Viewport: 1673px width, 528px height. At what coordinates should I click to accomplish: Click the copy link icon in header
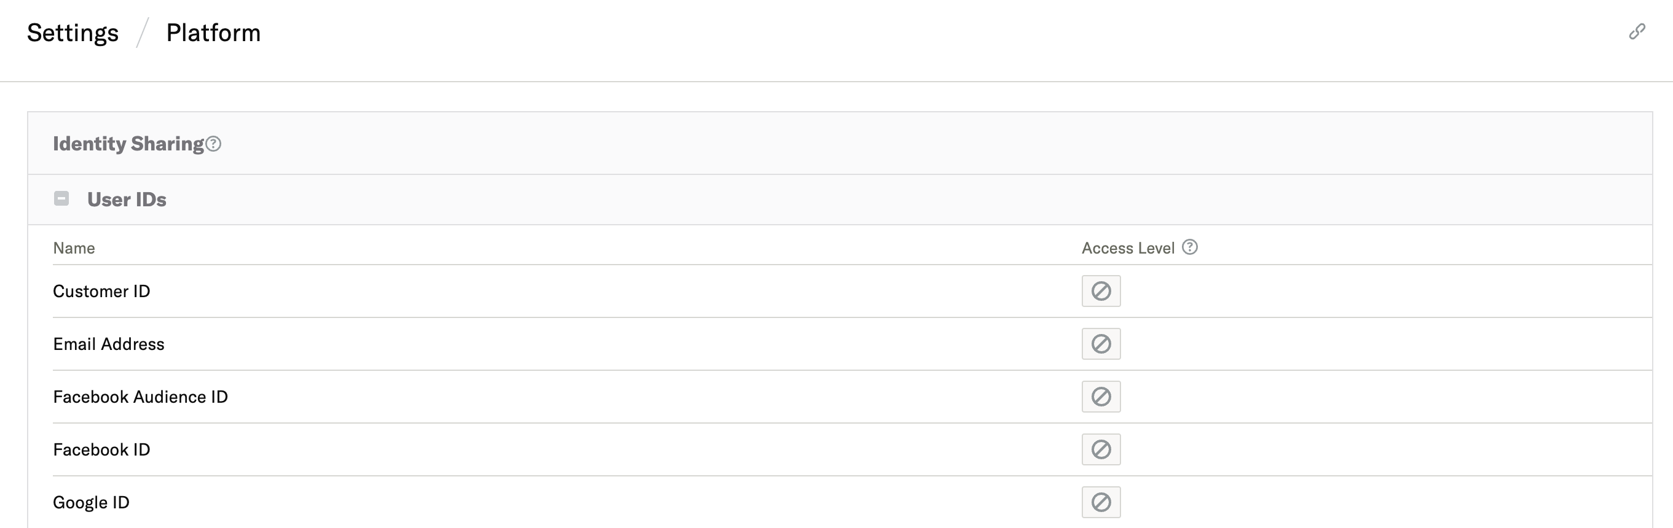[x=1637, y=32]
